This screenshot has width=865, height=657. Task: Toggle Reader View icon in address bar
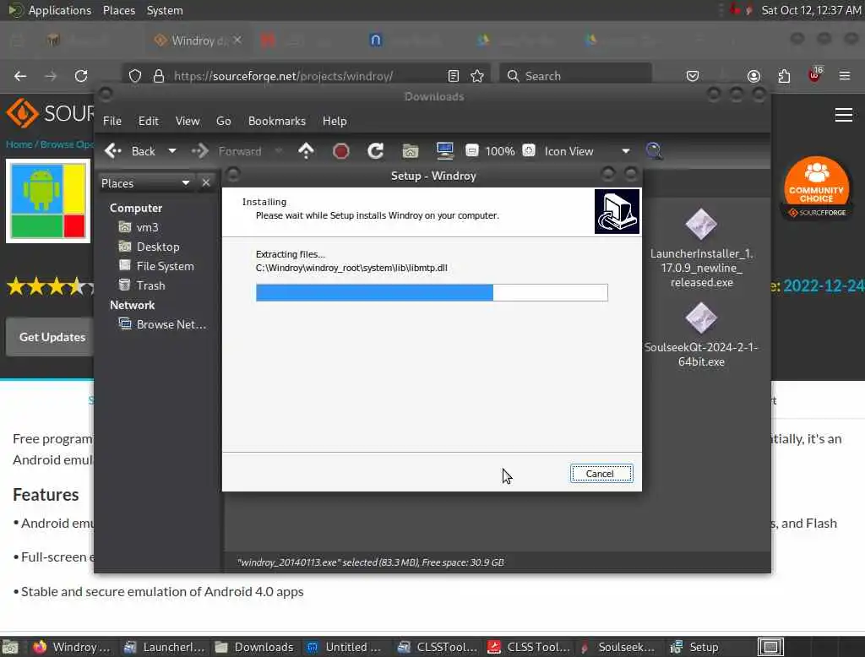click(x=454, y=76)
